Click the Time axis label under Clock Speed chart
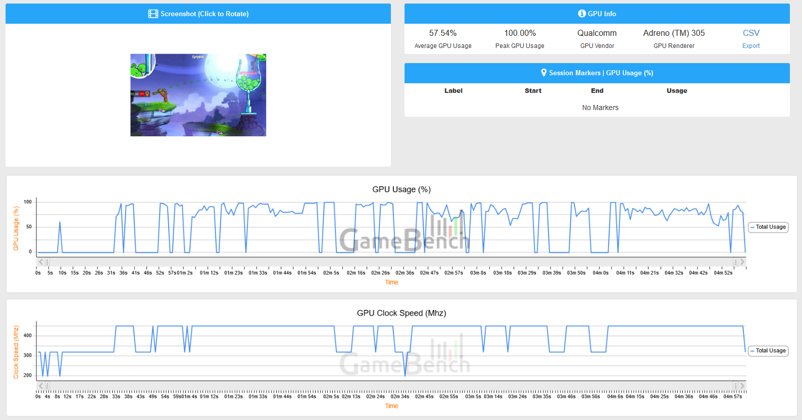 tap(391, 406)
